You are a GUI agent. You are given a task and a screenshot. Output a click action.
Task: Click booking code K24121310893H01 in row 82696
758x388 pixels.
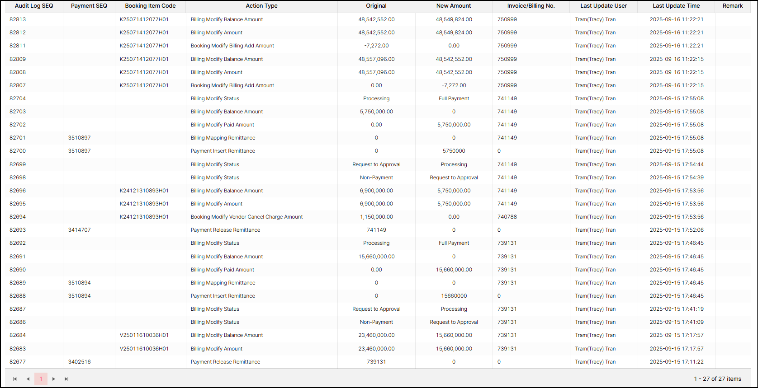(x=144, y=191)
